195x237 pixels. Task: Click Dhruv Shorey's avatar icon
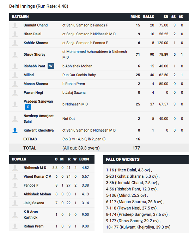[15, 55]
